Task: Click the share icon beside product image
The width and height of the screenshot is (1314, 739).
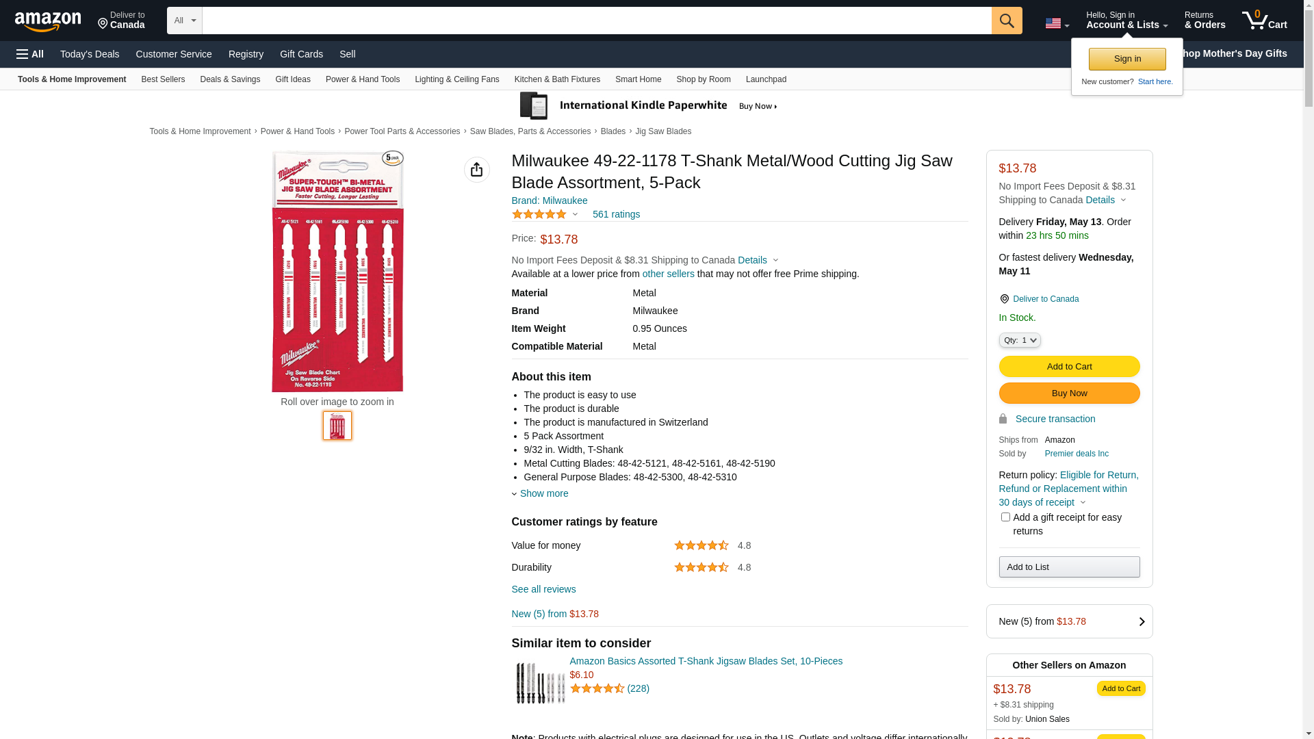Action: [476, 170]
